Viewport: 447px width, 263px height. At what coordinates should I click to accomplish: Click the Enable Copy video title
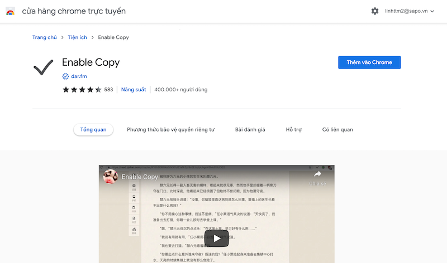pyautogui.click(x=140, y=177)
